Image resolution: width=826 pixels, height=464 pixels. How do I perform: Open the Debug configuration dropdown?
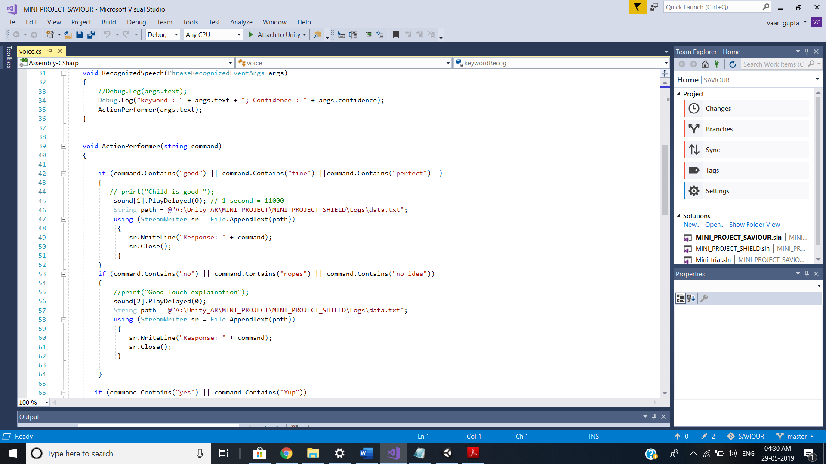coord(176,35)
